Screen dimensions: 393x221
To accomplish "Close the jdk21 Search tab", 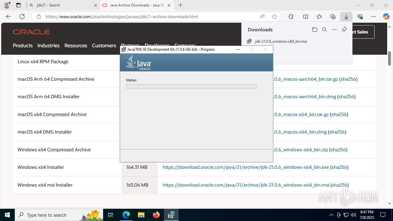I will tap(95, 5).
